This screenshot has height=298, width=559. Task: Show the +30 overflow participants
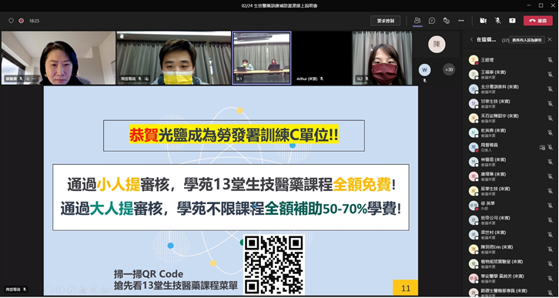(x=449, y=69)
